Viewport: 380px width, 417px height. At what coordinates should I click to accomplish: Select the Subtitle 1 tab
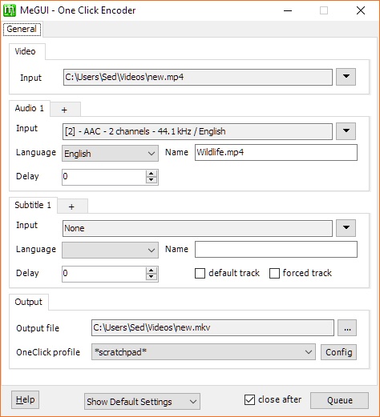(x=33, y=205)
